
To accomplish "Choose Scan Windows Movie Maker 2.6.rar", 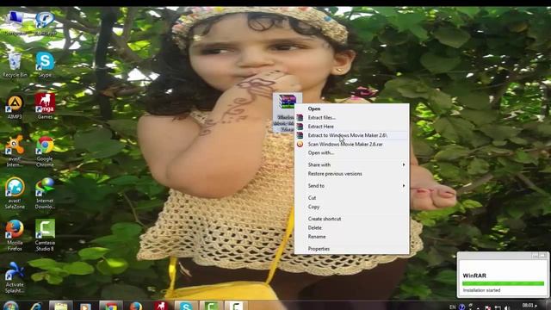I will [351, 144].
